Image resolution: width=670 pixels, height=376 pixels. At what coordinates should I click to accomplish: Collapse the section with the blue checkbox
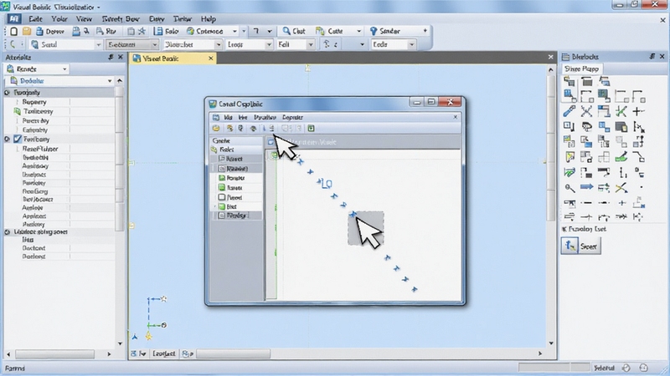7,139
